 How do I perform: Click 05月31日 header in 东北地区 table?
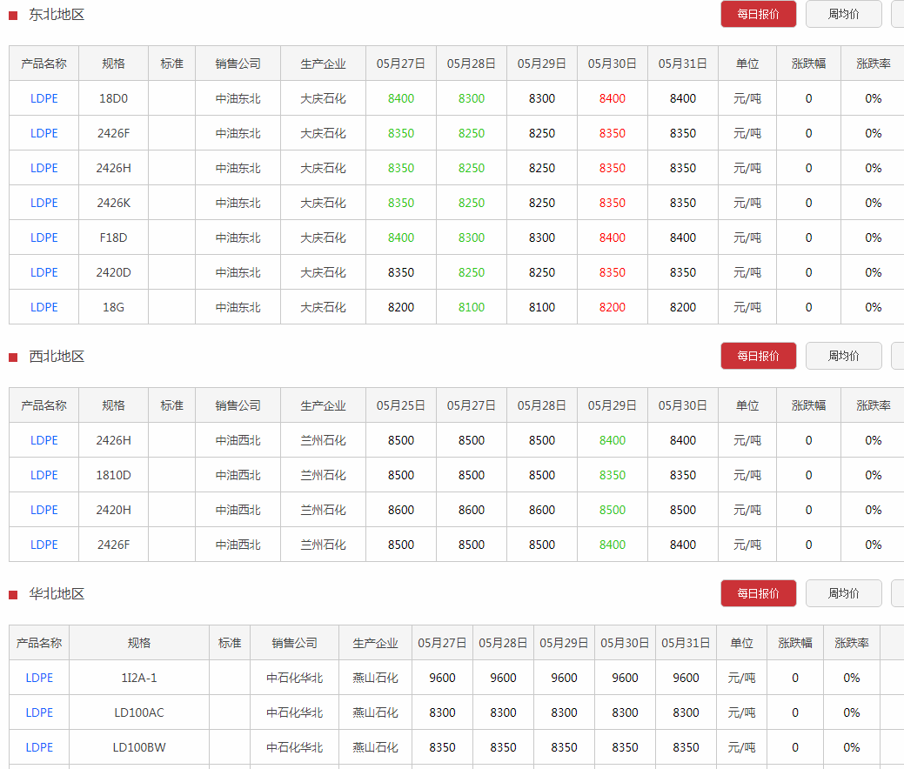[x=683, y=64]
